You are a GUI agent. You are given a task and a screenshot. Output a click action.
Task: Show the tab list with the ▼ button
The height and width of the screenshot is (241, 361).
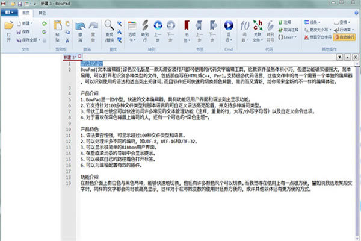(x=339, y=57)
